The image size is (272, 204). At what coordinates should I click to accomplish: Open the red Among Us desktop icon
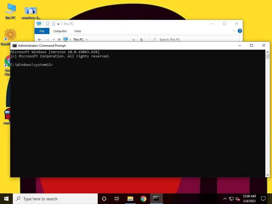[7, 116]
